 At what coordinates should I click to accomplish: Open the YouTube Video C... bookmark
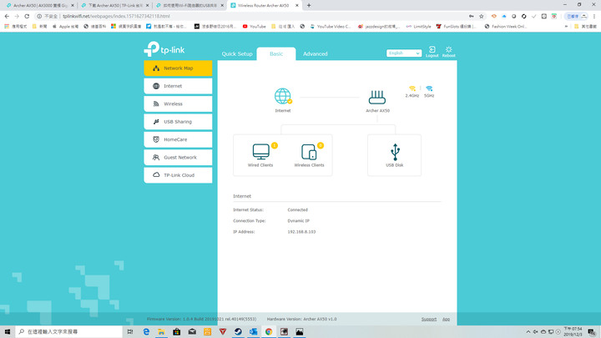[331, 27]
